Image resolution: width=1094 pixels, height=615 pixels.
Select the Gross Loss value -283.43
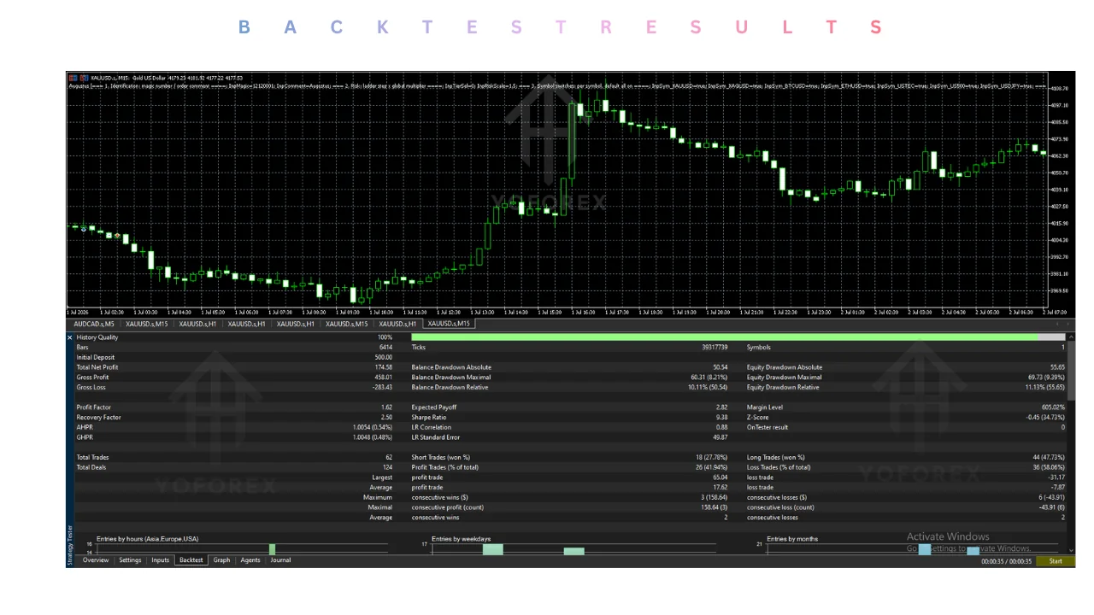[x=381, y=388]
